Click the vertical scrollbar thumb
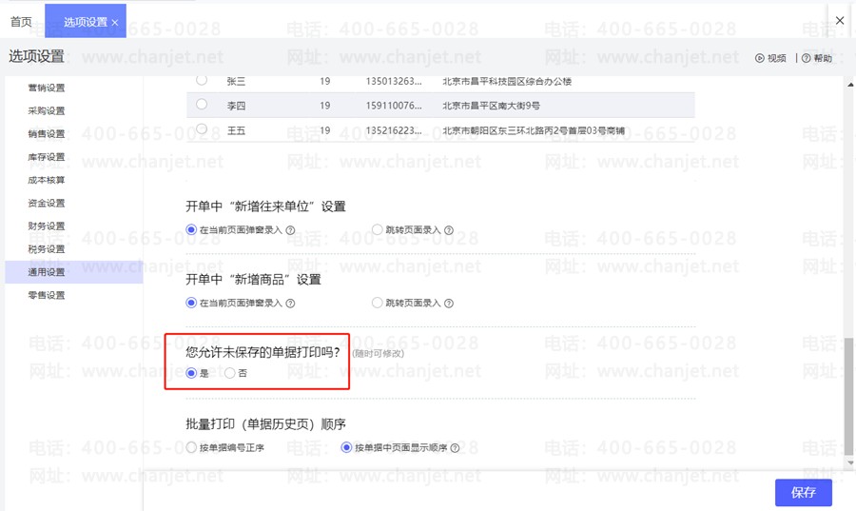Screen dimensions: 856x511 [849, 396]
